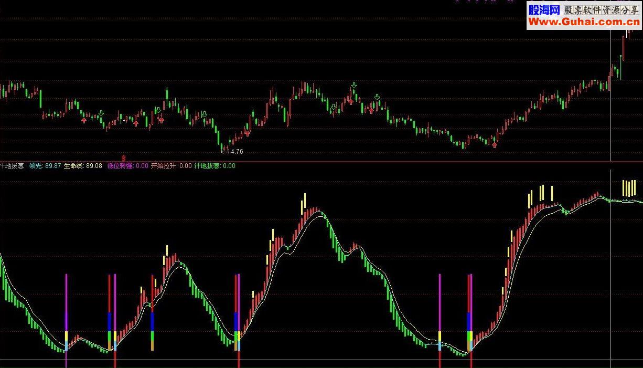Click the 开始拉升: 0.00 readout
Screen dimensions: 643x368
pyautogui.click(x=172, y=166)
